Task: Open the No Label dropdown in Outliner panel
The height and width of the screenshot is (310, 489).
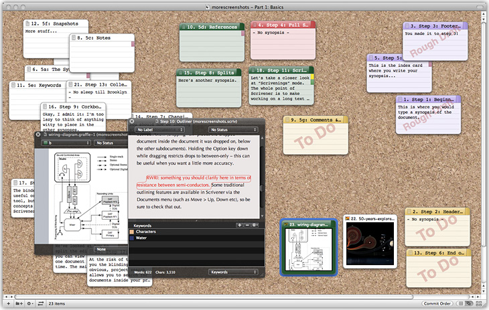Action: (160, 129)
